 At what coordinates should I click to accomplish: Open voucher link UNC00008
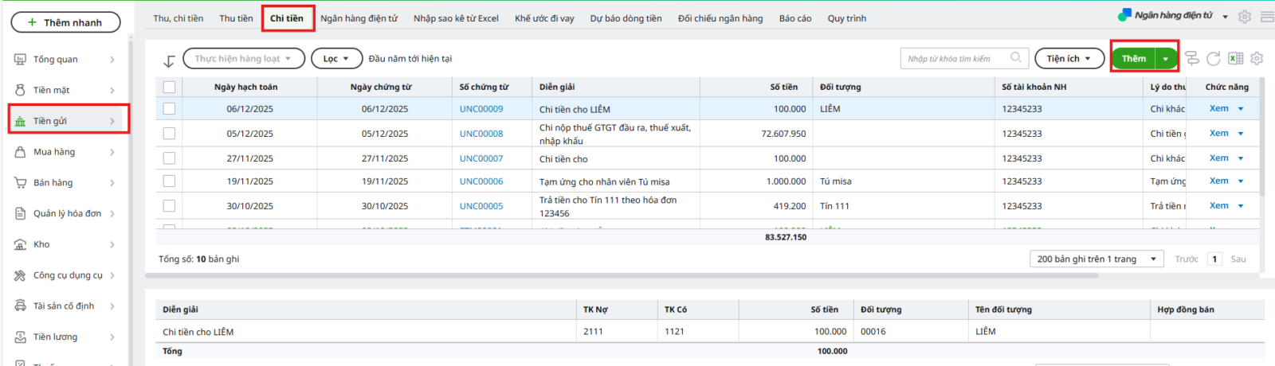[x=481, y=134]
